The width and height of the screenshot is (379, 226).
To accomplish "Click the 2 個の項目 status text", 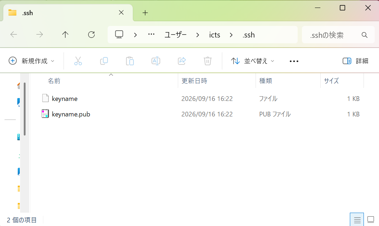I will (x=22, y=220).
